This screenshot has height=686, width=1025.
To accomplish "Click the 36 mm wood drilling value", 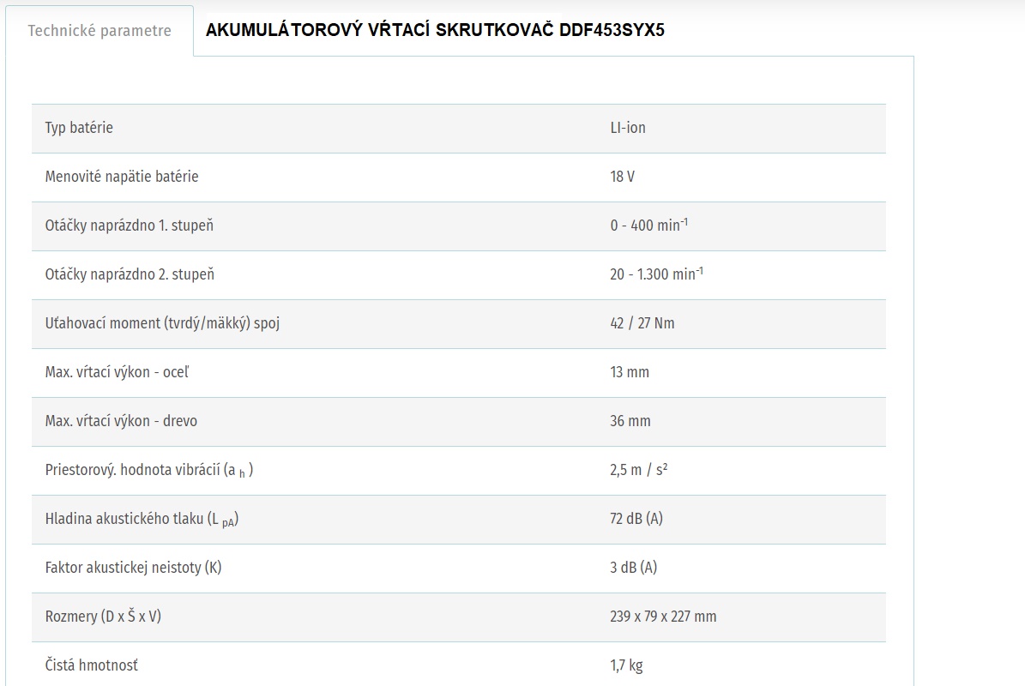I will 630,421.
